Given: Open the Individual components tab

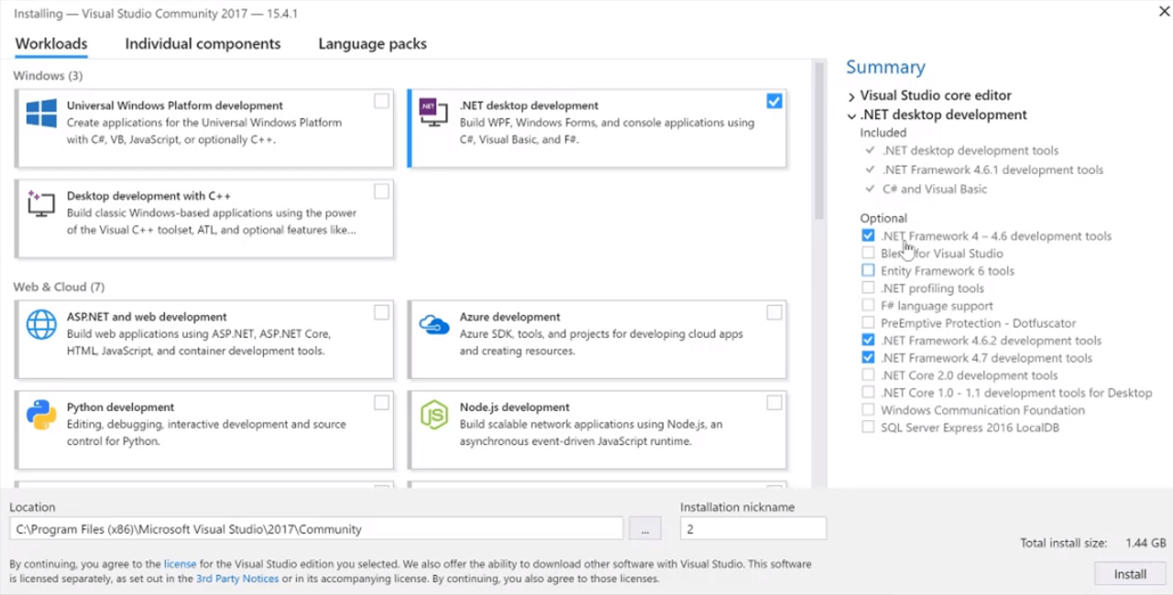Looking at the screenshot, I should coord(203,44).
